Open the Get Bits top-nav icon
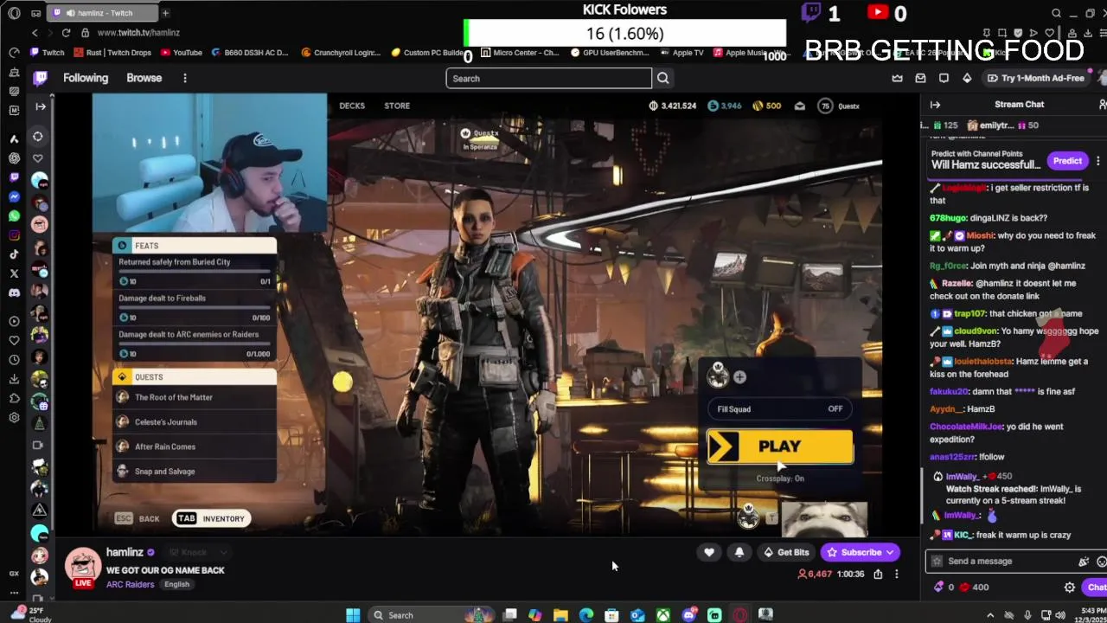Screen dimensions: 1107x623 point(967,78)
